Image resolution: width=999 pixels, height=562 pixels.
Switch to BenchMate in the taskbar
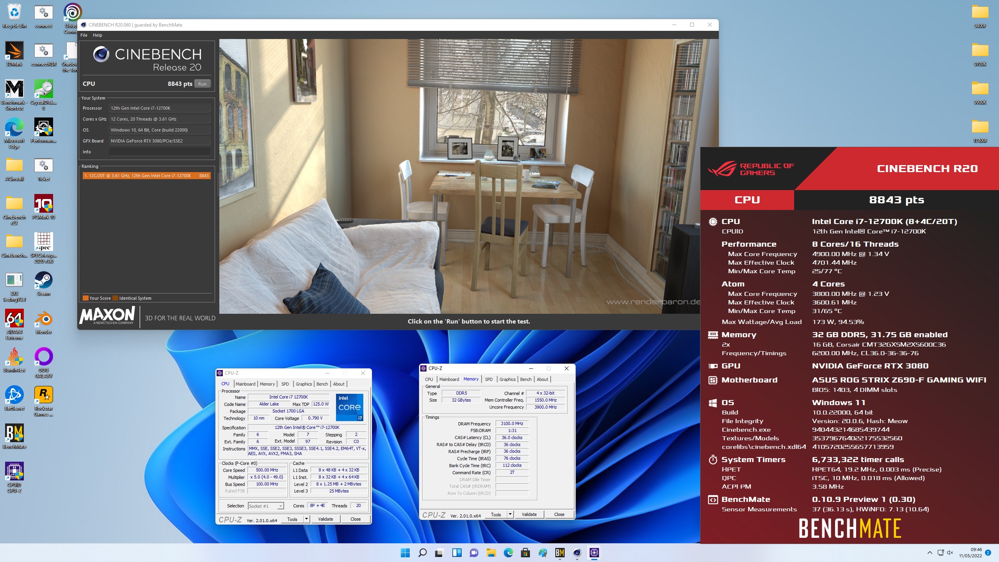(x=560, y=553)
